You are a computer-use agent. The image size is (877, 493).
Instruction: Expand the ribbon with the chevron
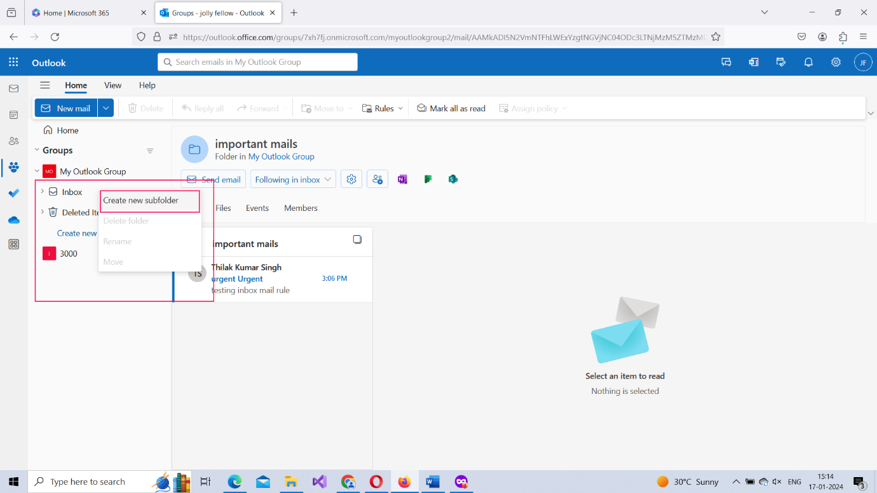(870, 113)
